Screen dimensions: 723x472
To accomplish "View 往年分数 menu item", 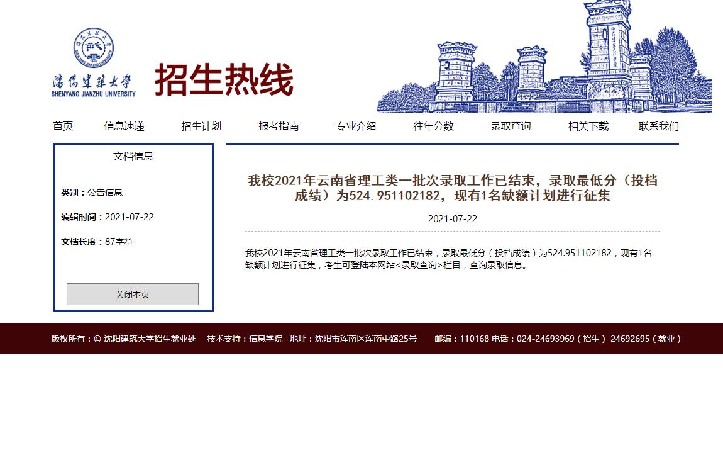I will point(433,126).
